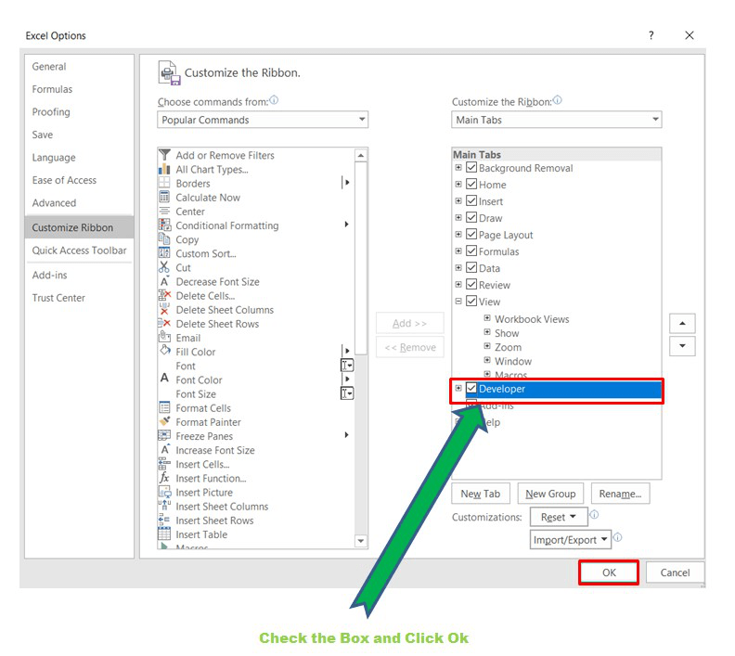Image resolution: width=735 pixels, height=656 pixels.
Task: Click the Cut scissors icon
Action: click(164, 267)
